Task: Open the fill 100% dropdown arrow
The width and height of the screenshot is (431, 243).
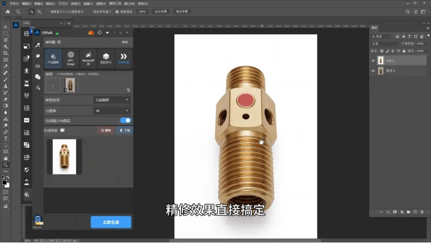Action: 427,51
